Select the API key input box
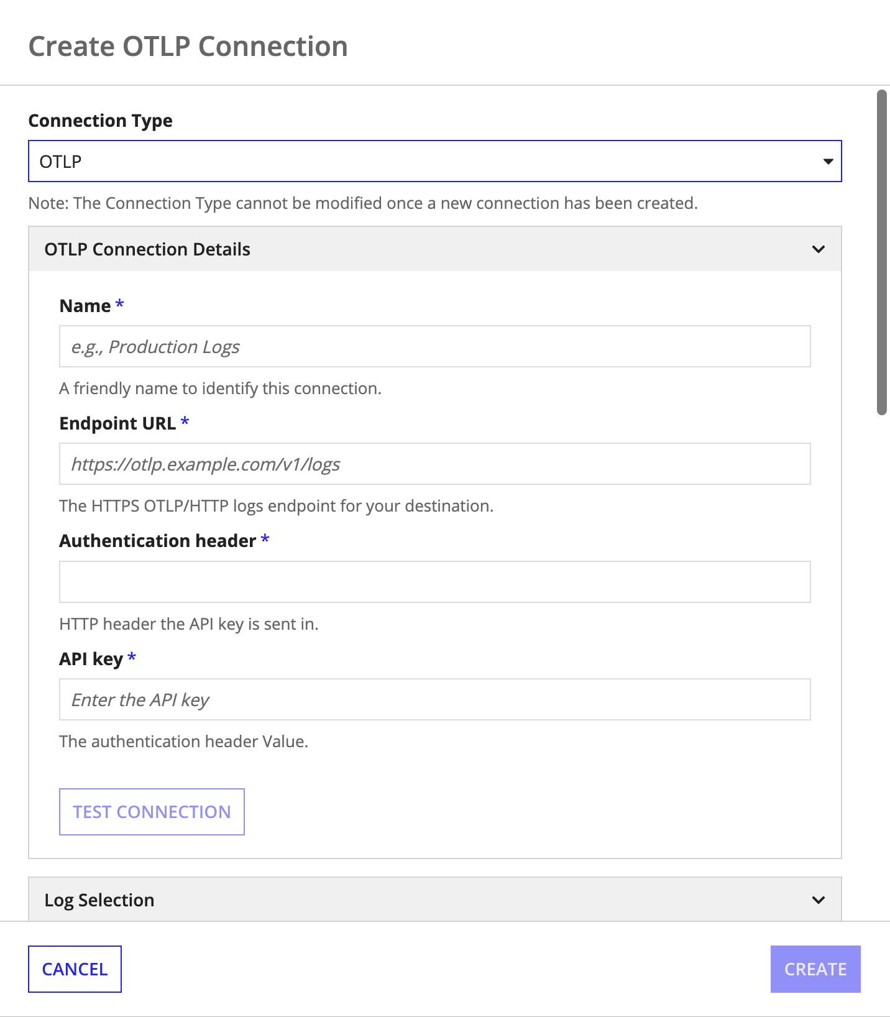 [434, 699]
